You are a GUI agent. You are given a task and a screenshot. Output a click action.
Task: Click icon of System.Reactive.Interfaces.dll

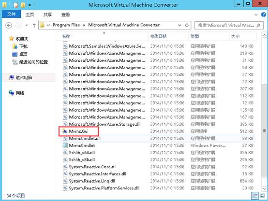coord(65,174)
